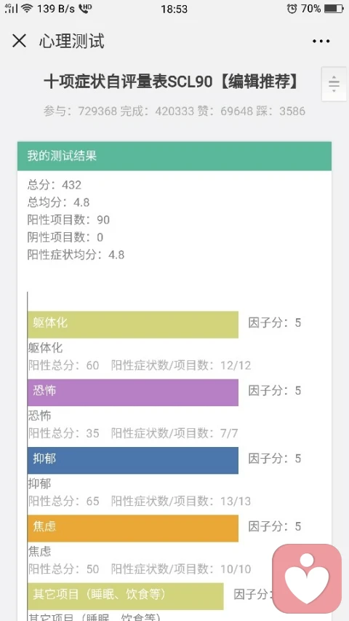Tap the HD call status icon

point(85,8)
